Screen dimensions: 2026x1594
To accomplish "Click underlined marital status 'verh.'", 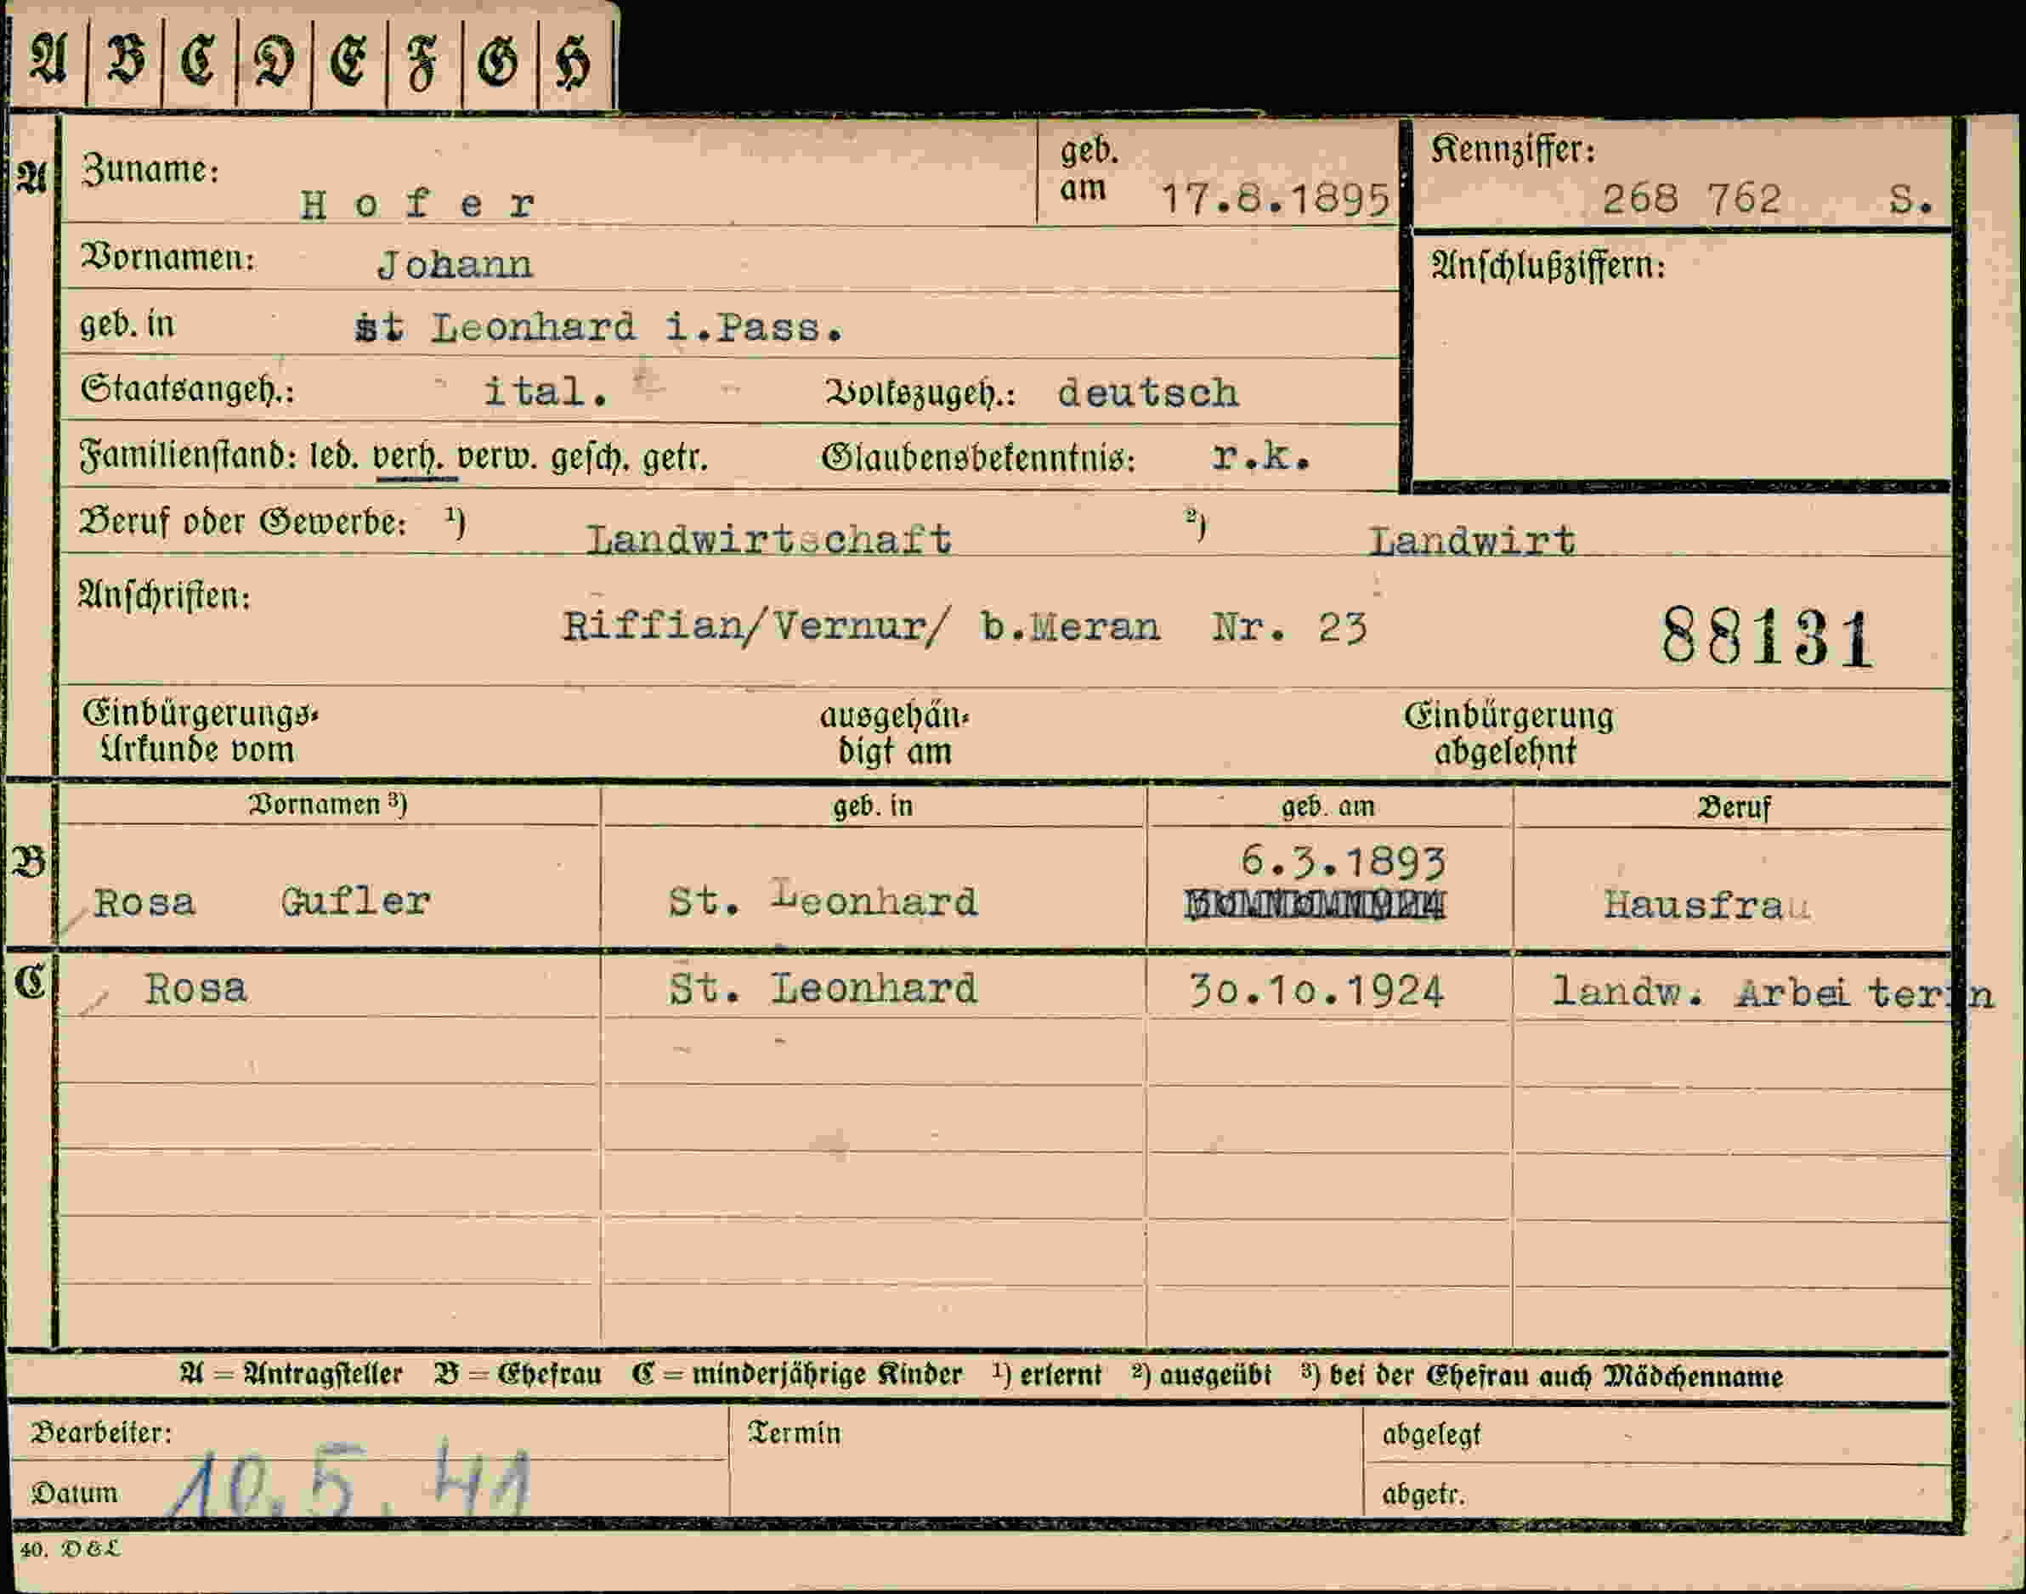I will pos(407,458).
